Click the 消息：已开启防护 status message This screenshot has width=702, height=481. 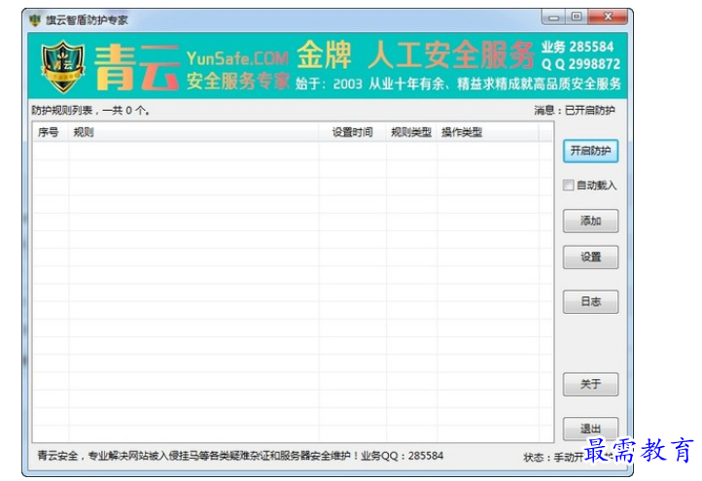coord(575,110)
